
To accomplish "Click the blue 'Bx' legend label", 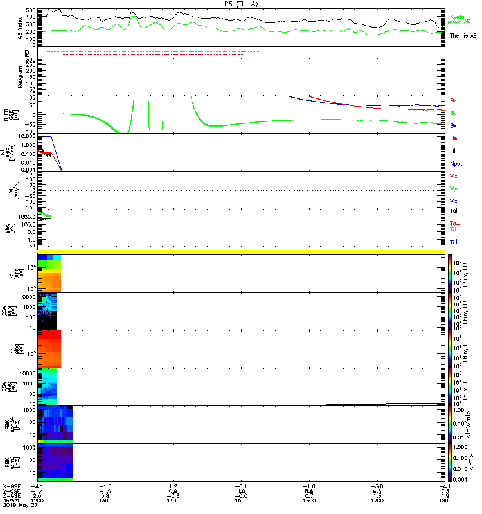I will pos(453,125).
